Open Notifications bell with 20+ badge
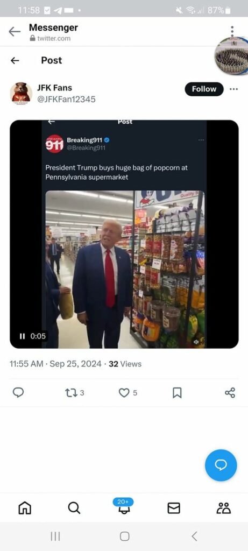This screenshot has height=551, width=248. coord(123,506)
